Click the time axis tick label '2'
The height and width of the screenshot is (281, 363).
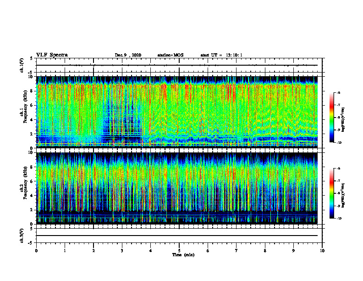pos(93,251)
